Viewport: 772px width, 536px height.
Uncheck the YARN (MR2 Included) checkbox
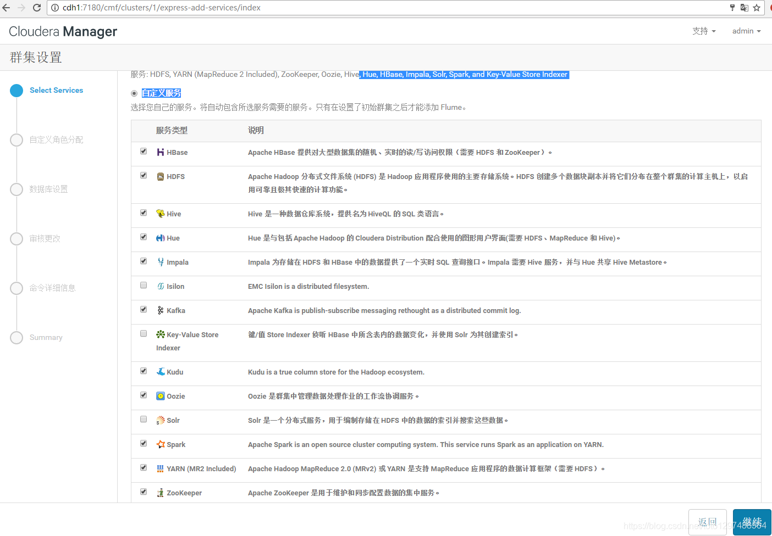tap(144, 467)
